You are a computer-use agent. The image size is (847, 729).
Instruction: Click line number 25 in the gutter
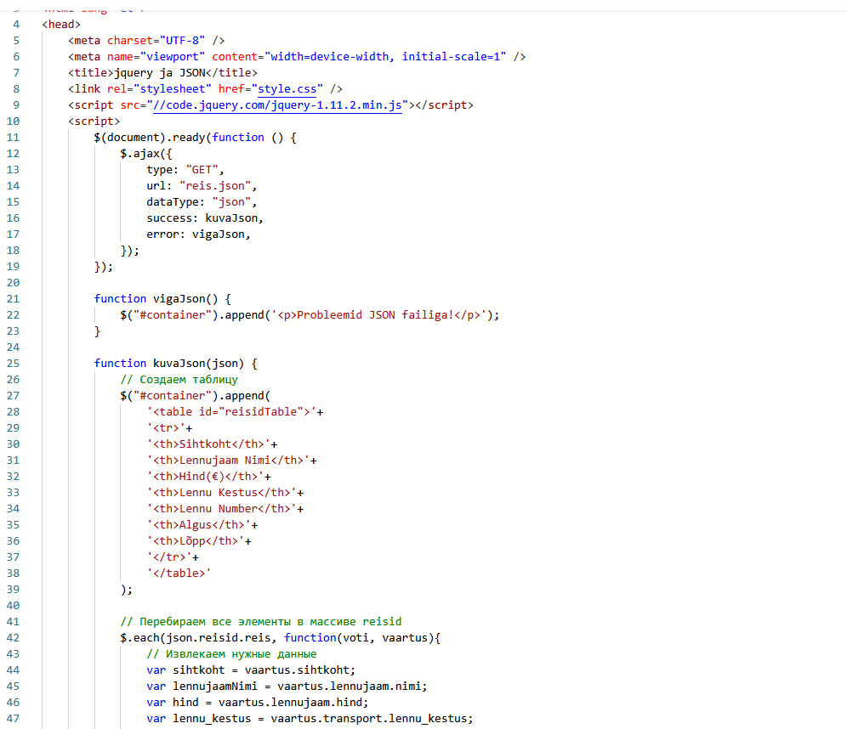[x=13, y=363]
